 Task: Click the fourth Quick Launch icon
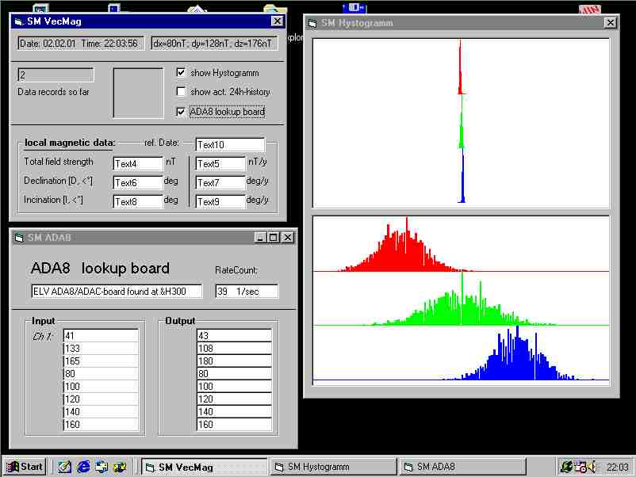click(120, 467)
